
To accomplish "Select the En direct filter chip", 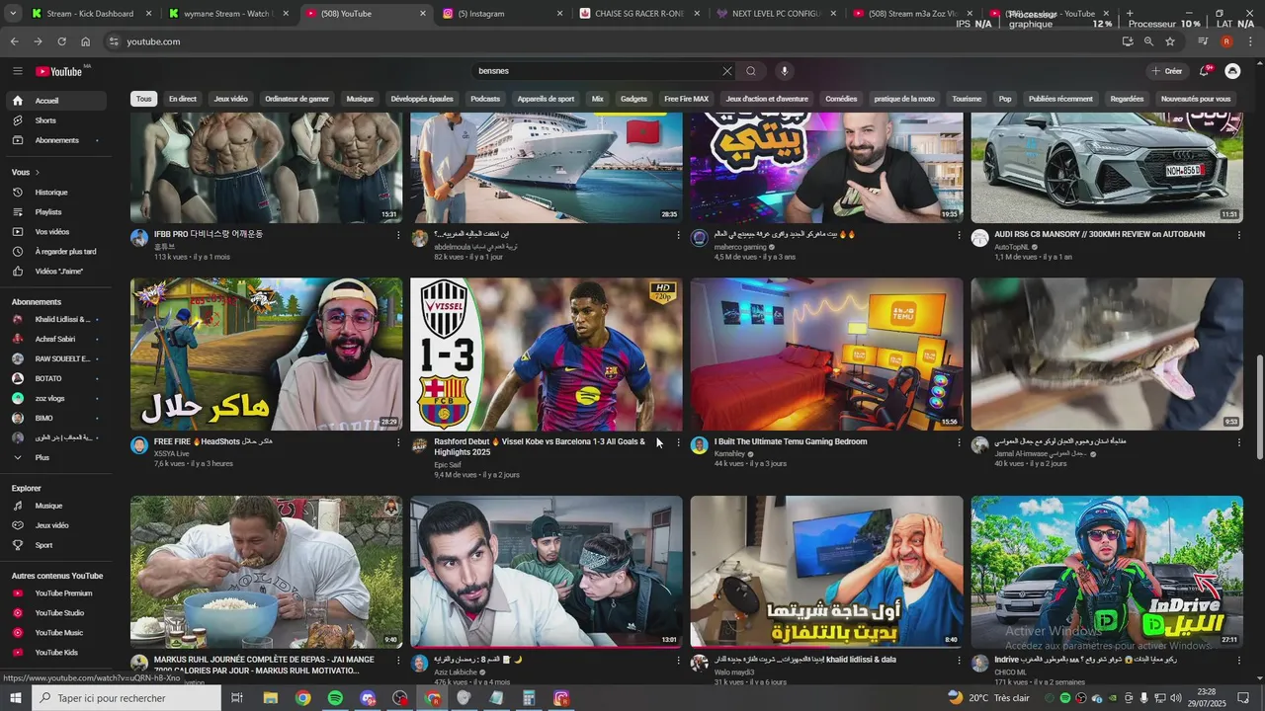I will click(x=183, y=99).
